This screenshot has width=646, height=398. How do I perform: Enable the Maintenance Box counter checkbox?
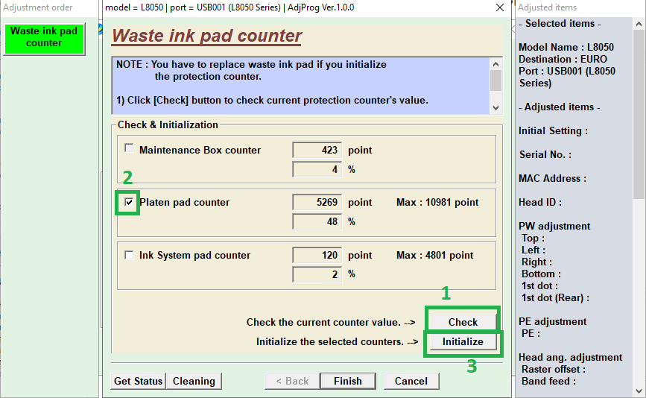pos(130,148)
